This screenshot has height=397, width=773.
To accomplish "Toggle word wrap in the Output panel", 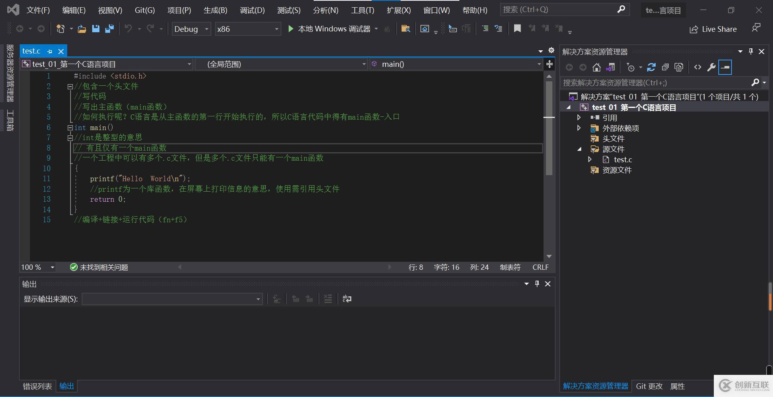I will pyautogui.click(x=347, y=299).
